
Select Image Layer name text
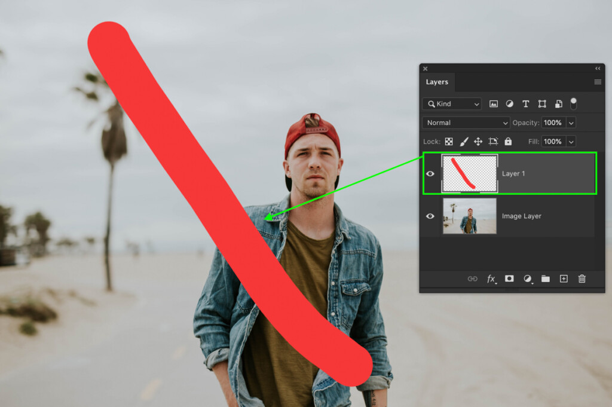[x=521, y=216]
